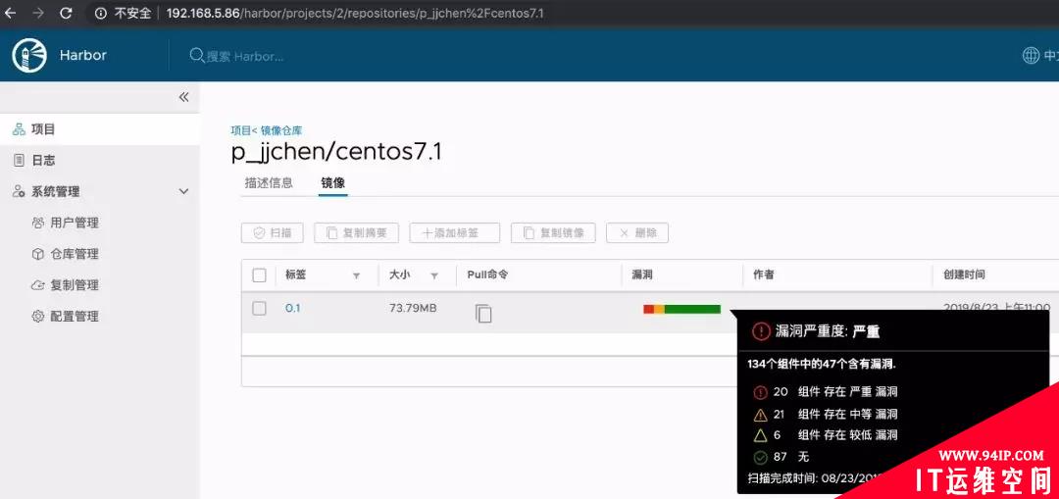
Task: Click the not-secure info icon in the address bar
Action: pyautogui.click(x=101, y=14)
